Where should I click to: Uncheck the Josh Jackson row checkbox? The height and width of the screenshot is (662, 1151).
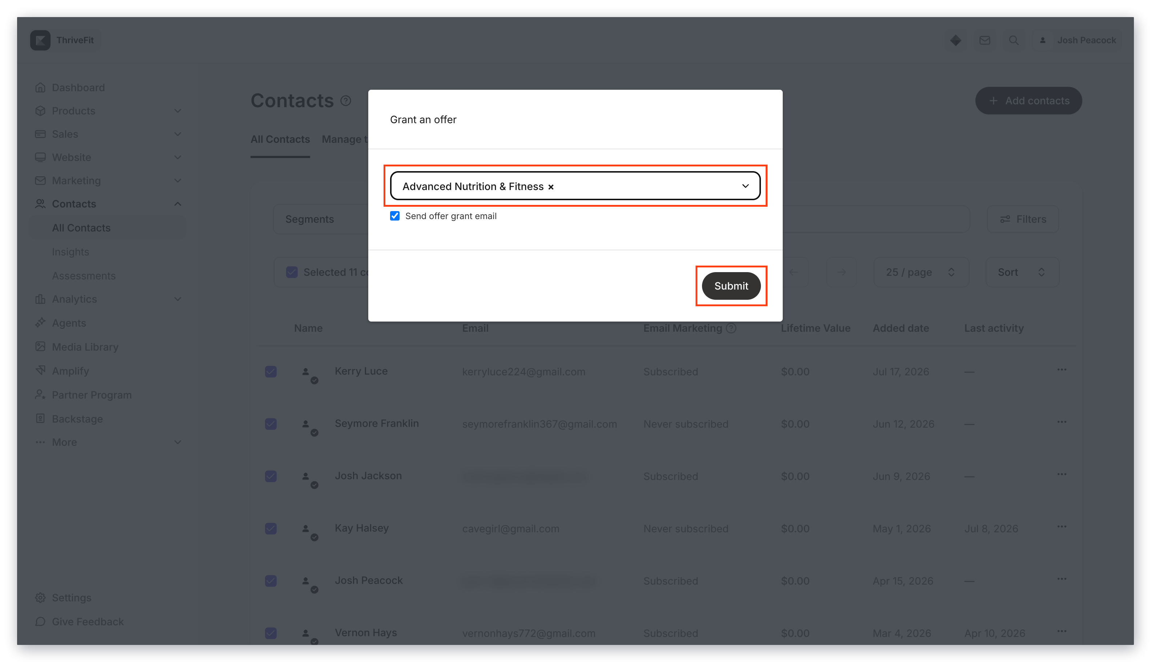tap(271, 476)
